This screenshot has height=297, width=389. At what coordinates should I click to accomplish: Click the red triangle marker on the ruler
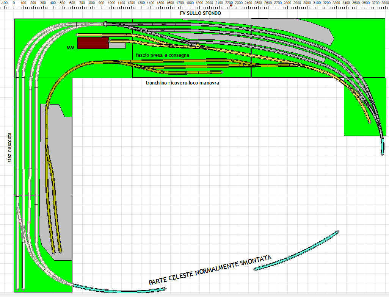(x=231, y=5)
